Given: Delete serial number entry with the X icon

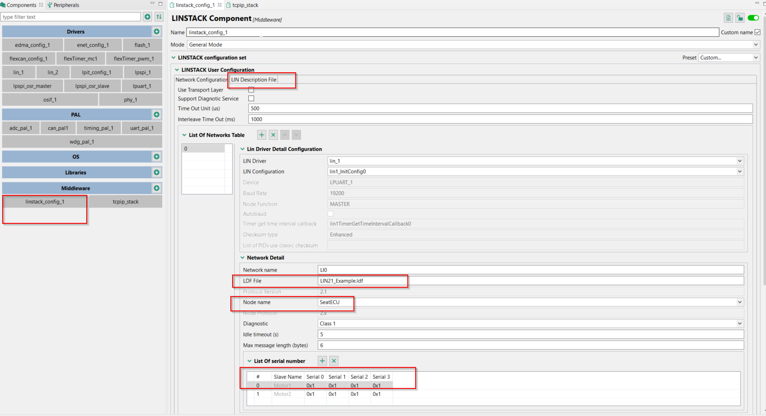Looking at the screenshot, I should pos(334,360).
